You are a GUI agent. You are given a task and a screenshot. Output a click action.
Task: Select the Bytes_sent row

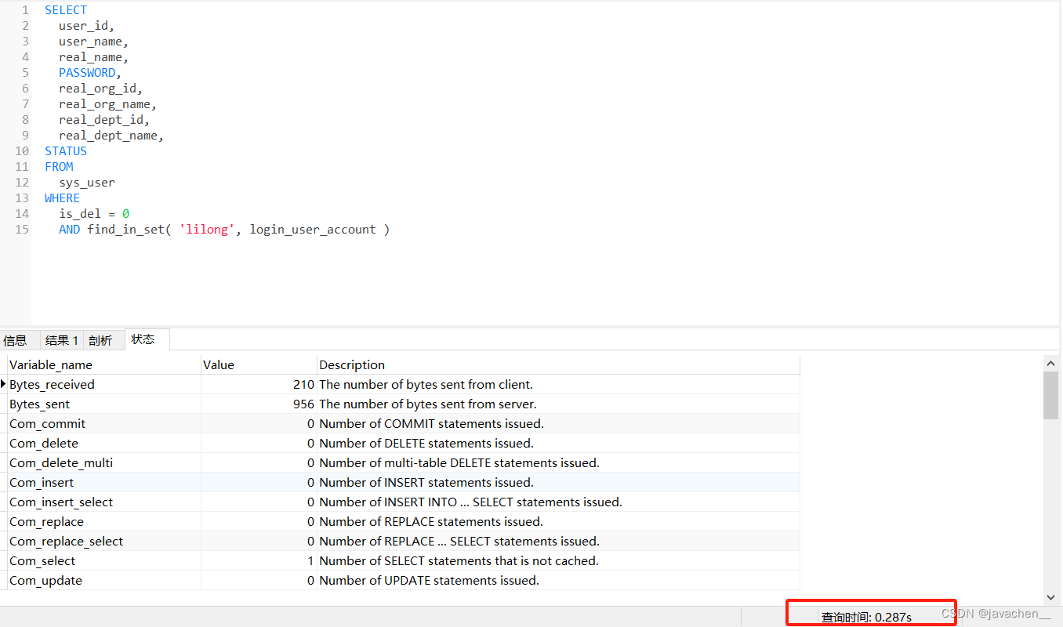[39, 404]
